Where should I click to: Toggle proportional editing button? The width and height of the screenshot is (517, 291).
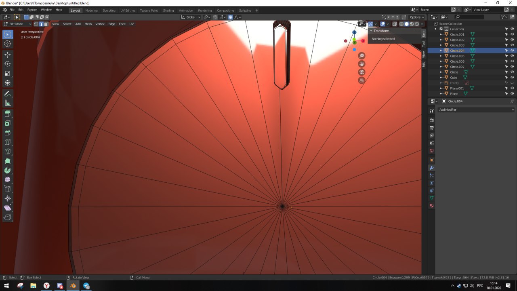pos(231,17)
